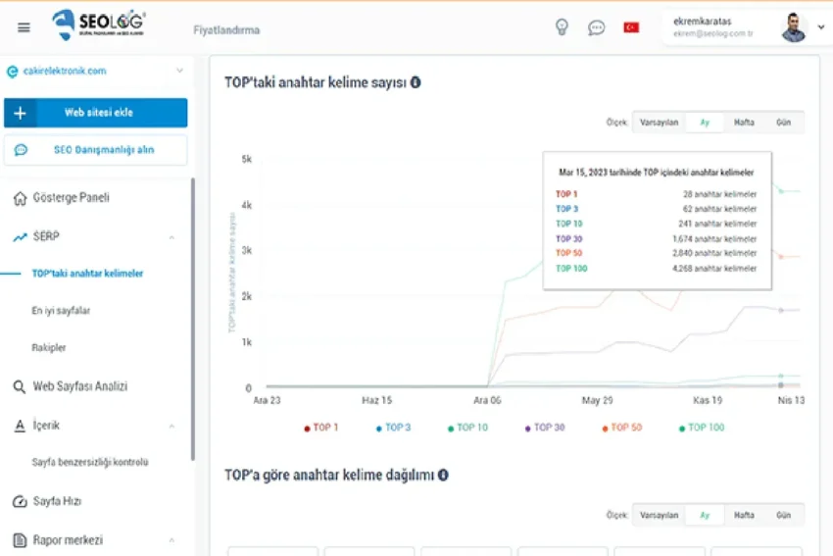Viewport: 833px width, 556px height.
Task: Click the purple TOP 30 legend dot
Action: click(528, 428)
